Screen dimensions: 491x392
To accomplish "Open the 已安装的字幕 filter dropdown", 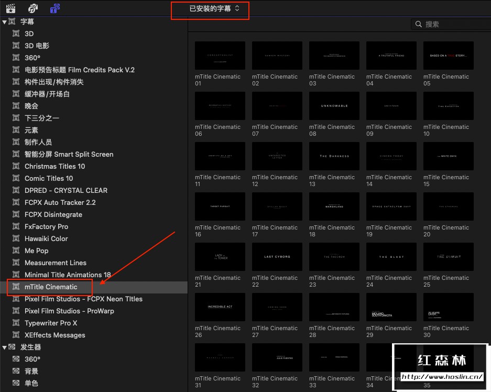I will 214,9.
